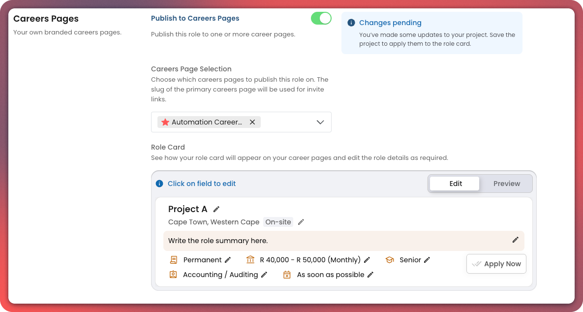Image resolution: width=583 pixels, height=312 pixels.
Task: Click info icon beside 'Click on field to edit'
Action: [159, 184]
